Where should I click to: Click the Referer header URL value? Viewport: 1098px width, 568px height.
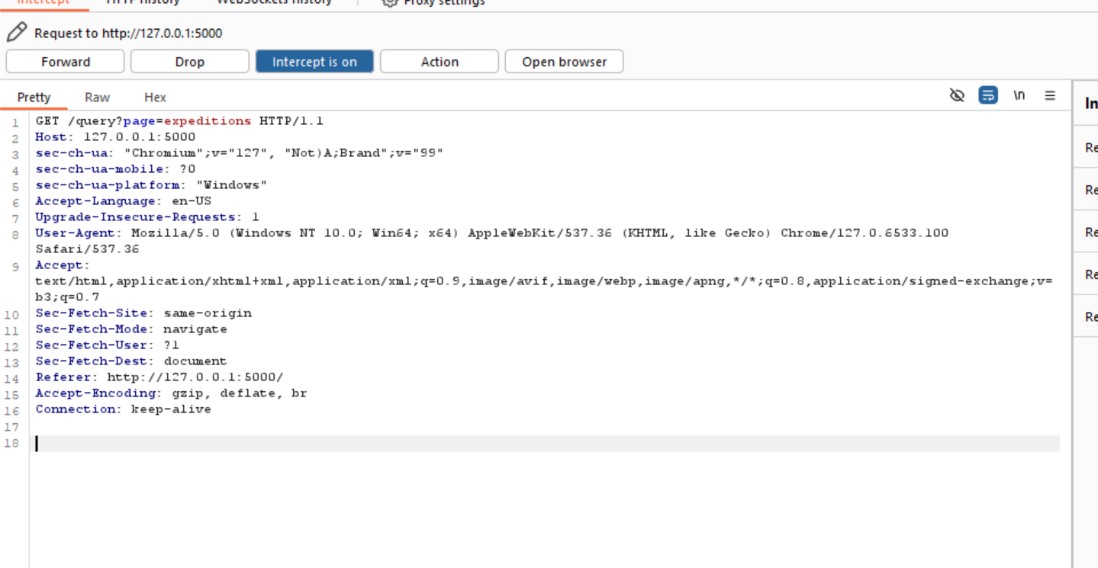tap(195, 377)
